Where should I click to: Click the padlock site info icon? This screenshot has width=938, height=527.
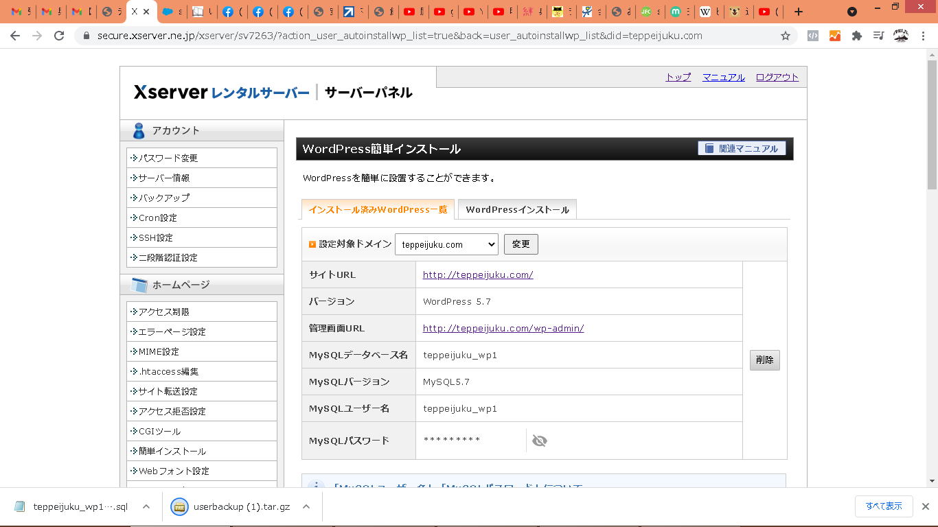tap(87, 36)
